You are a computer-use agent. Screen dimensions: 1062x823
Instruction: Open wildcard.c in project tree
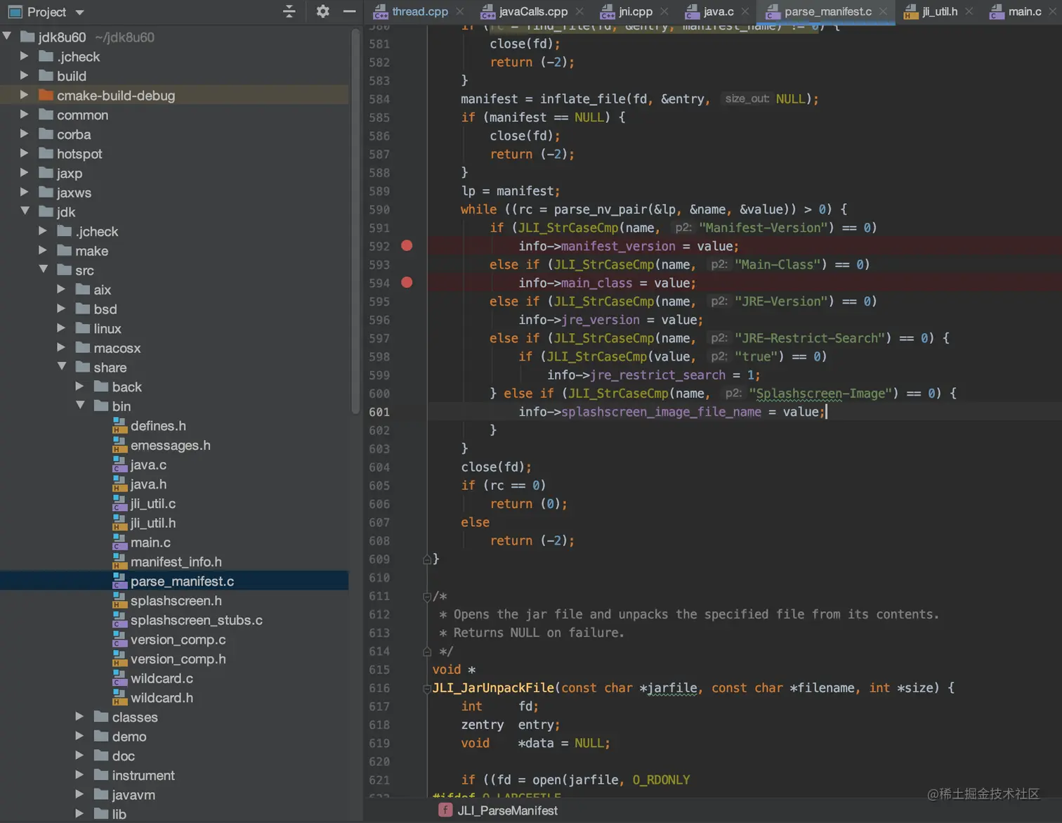pyautogui.click(x=162, y=678)
